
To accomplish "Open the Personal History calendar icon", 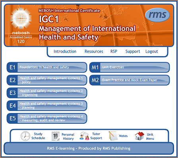I will [x=56, y=136].
